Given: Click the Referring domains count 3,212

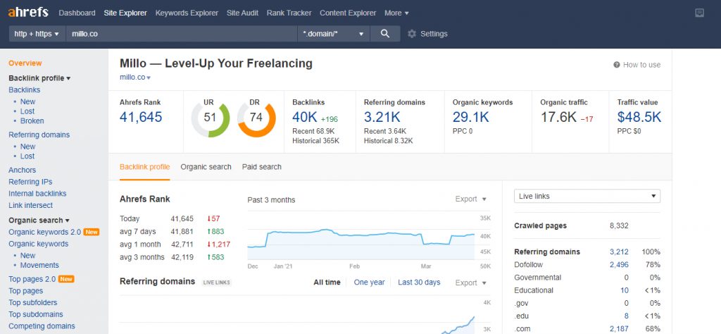Looking at the screenshot, I should click(619, 252).
